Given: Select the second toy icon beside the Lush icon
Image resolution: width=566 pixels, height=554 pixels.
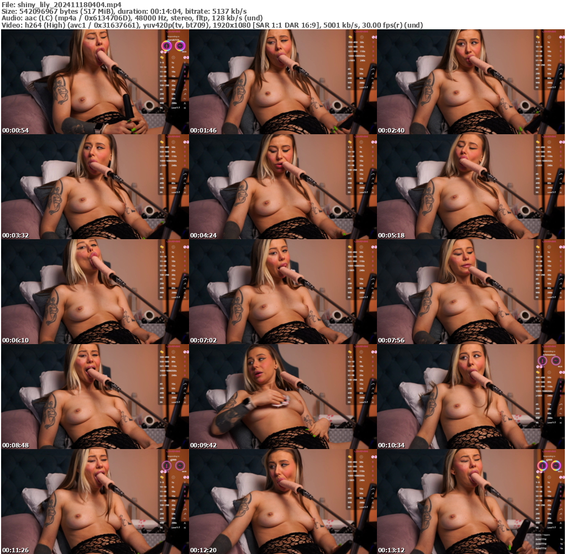Looking at the screenshot, I should coord(556,466).
